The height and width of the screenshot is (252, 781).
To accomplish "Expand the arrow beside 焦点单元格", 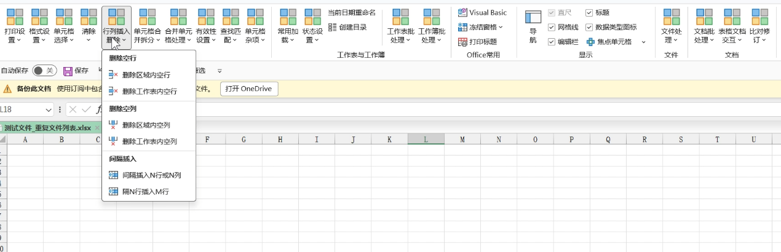I will pos(644,42).
